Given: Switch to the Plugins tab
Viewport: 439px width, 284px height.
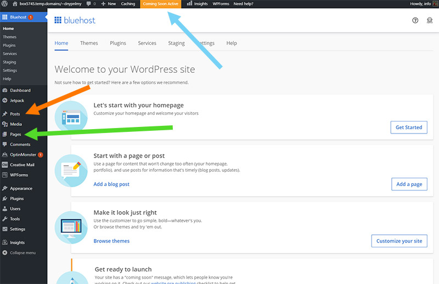Looking at the screenshot, I should pos(118,43).
